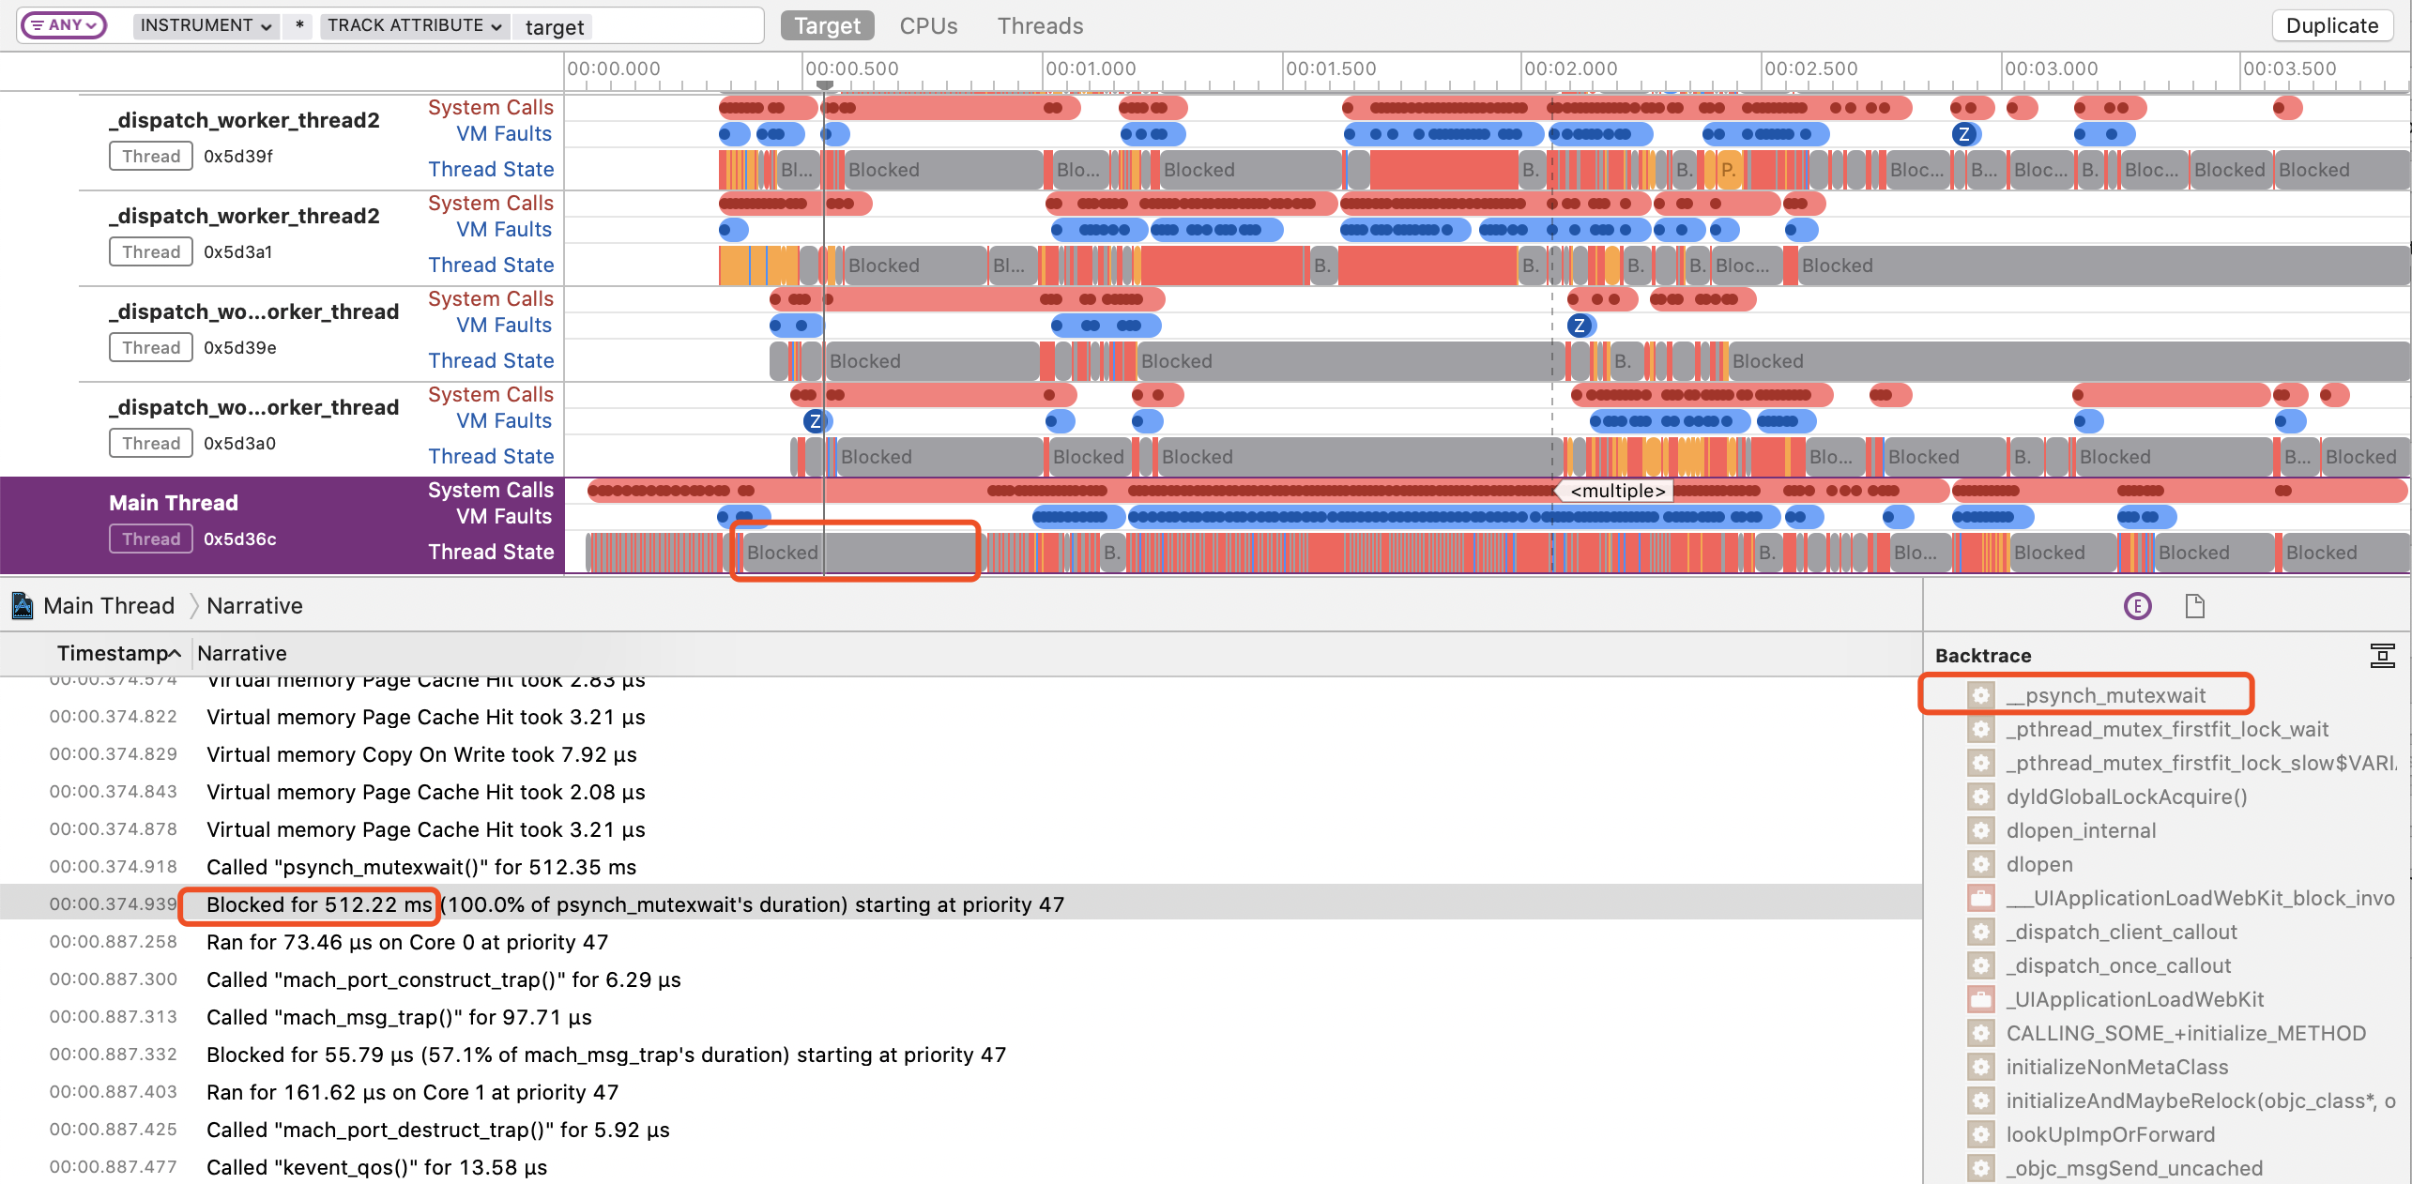
Task: Switch to the Threads tab
Action: [x=1039, y=26]
